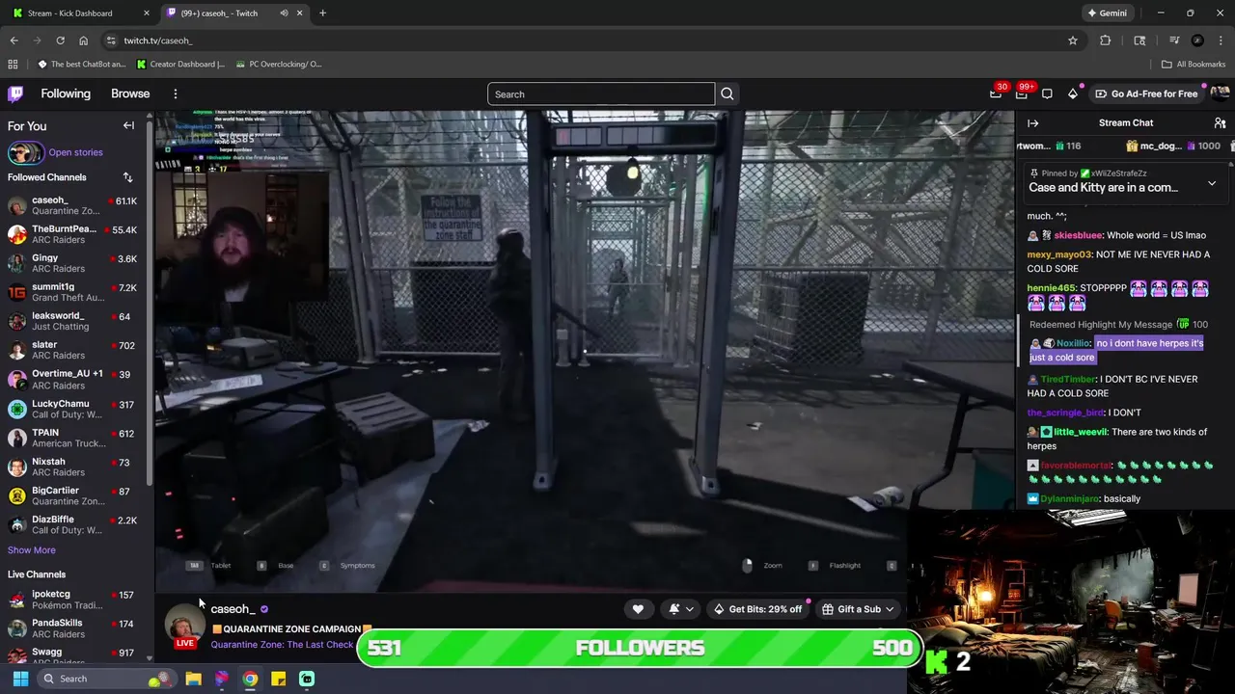Open the Twitch header three-dot More menu
This screenshot has width=1235, height=694.
pos(176,93)
